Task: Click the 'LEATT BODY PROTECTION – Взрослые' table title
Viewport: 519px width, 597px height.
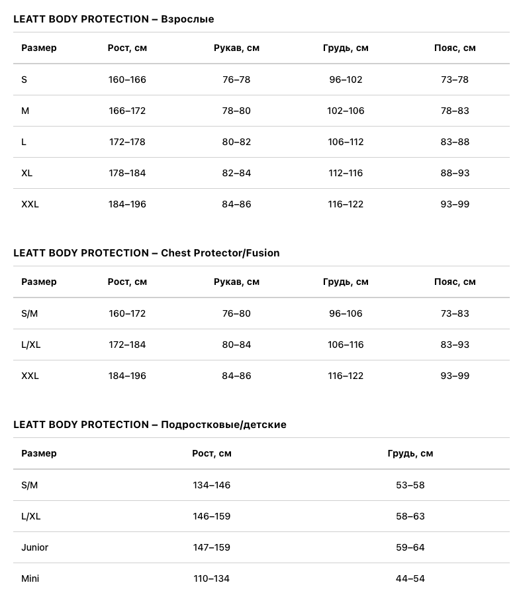Action: click(x=114, y=19)
